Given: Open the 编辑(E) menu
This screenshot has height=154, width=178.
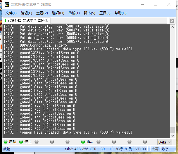Looking at the screenshot, I should pyautogui.click(x=26, y=13).
